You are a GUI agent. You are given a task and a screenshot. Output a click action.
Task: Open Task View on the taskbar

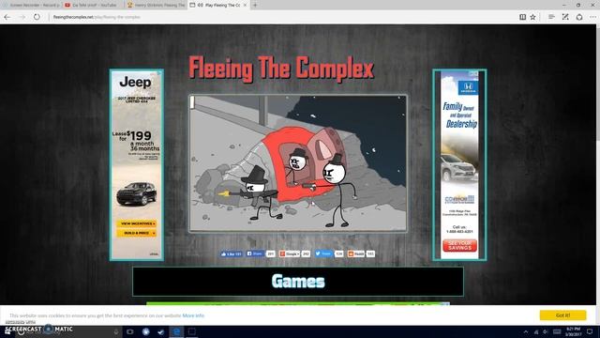(129, 331)
